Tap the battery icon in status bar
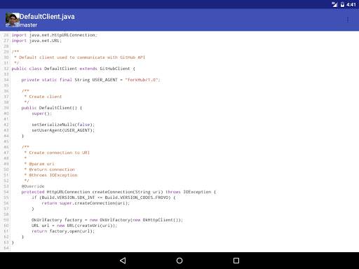Image resolution: width=359 pixels, height=269 pixels. tap(342, 4)
